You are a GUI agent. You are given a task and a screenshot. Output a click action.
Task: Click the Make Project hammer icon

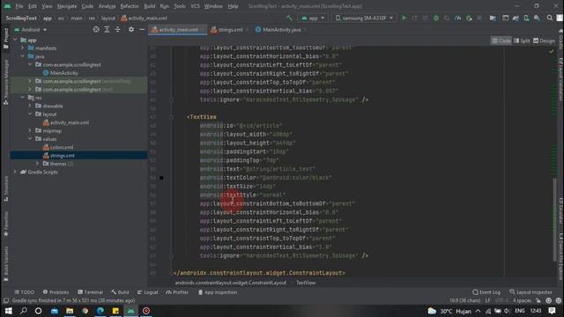click(289, 18)
